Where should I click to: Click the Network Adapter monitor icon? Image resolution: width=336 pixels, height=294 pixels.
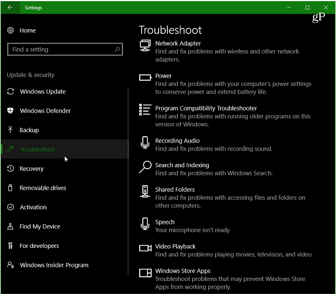(145, 46)
